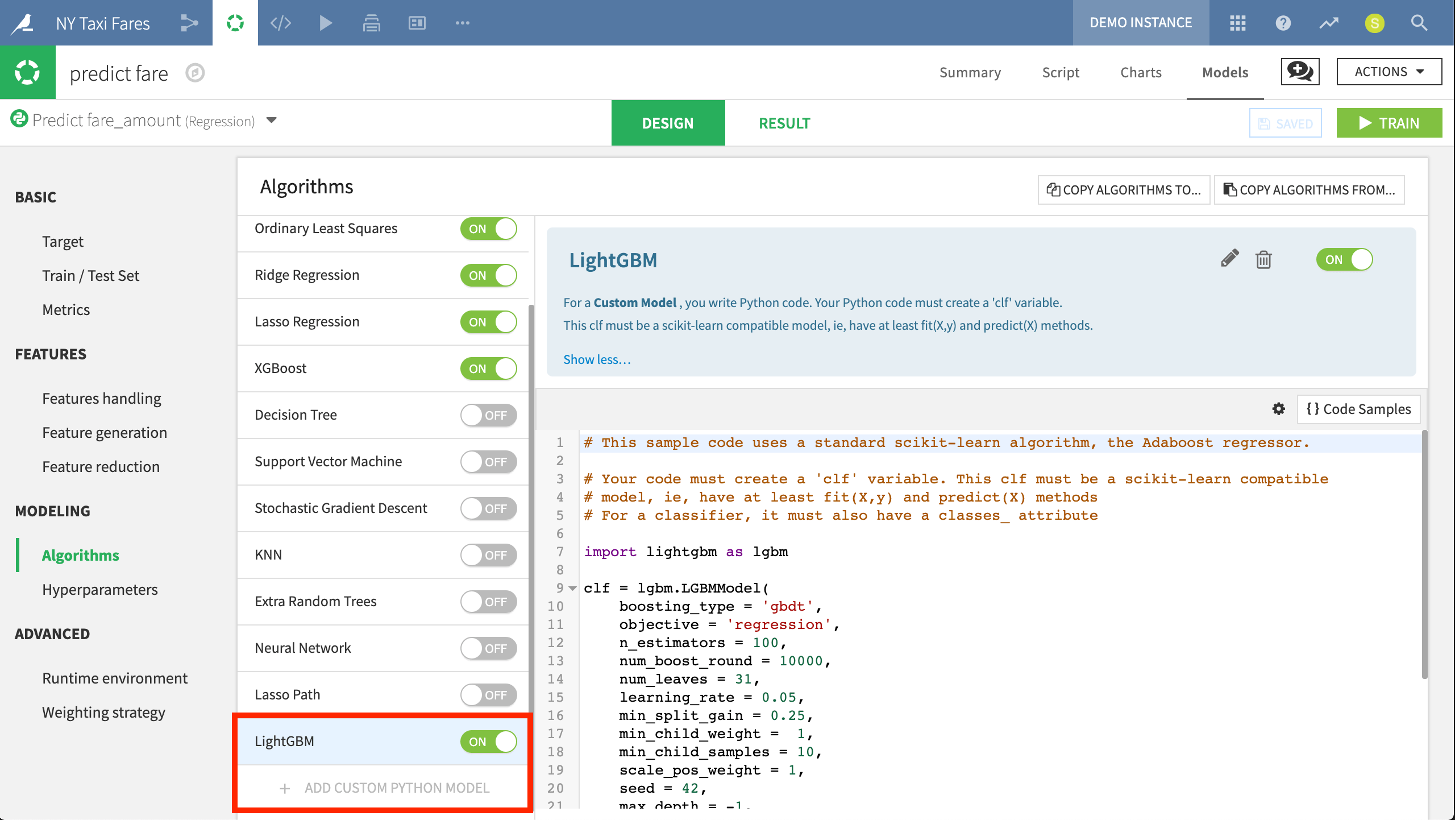Toggle Ridge Regression algorithm off

click(x=489, y=275)
